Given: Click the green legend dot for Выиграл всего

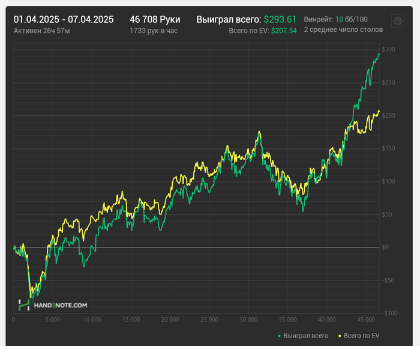Looking at the screenshot, I should coord(280,336).
